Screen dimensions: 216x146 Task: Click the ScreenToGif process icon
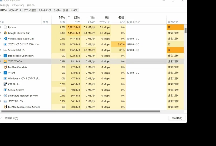(5, 50)
